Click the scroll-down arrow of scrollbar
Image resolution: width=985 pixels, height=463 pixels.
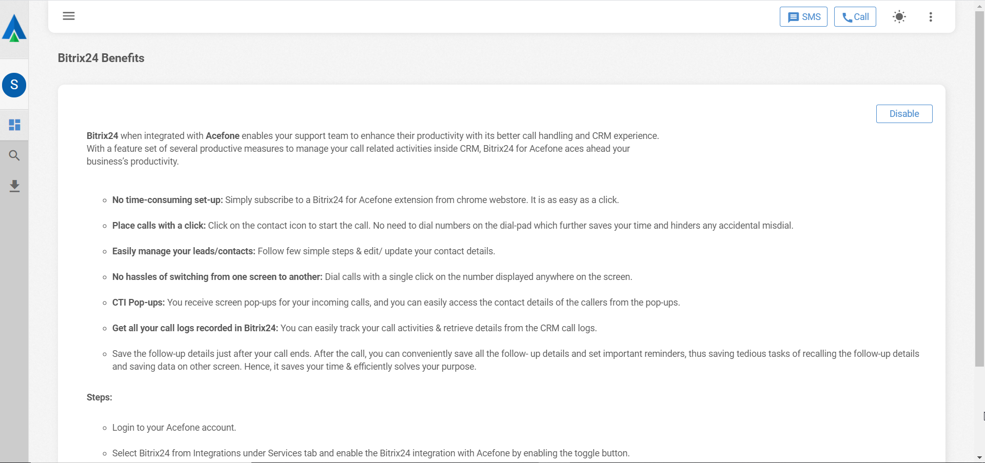click(979, 457)
